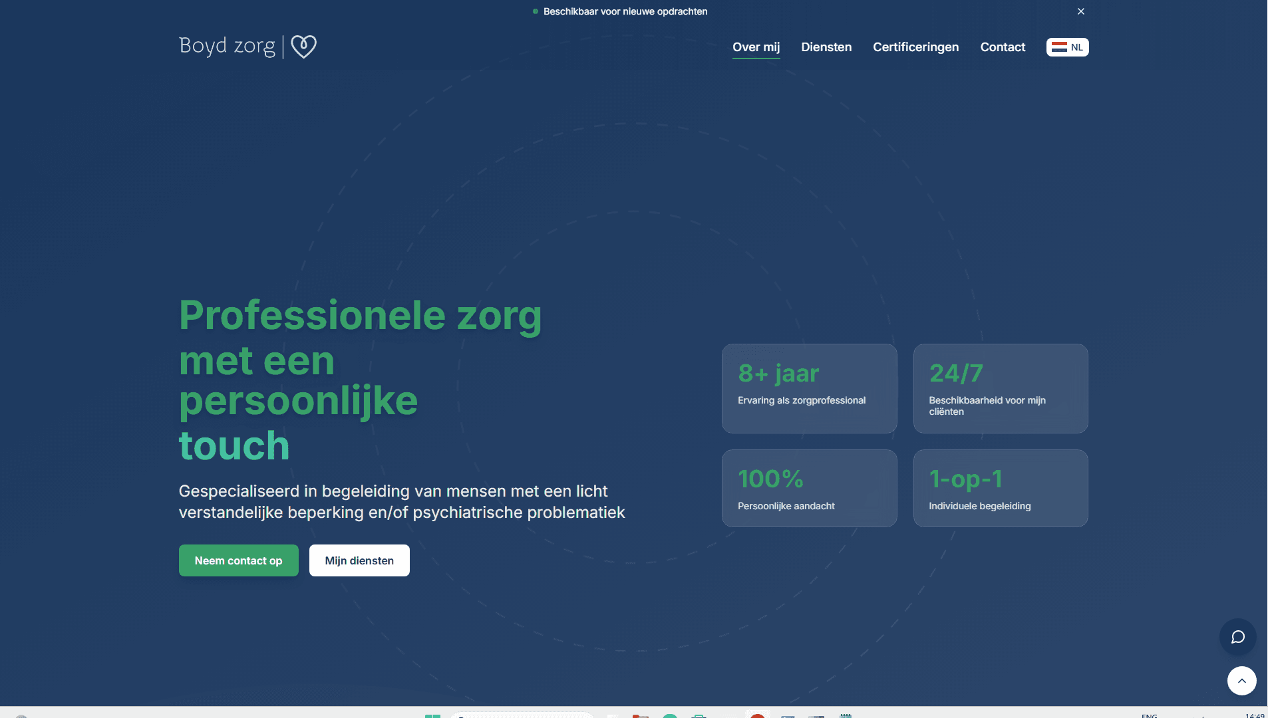Go to the Diensten section
Viewport: 1268px width, 718px height.
(x=826, y=47)
